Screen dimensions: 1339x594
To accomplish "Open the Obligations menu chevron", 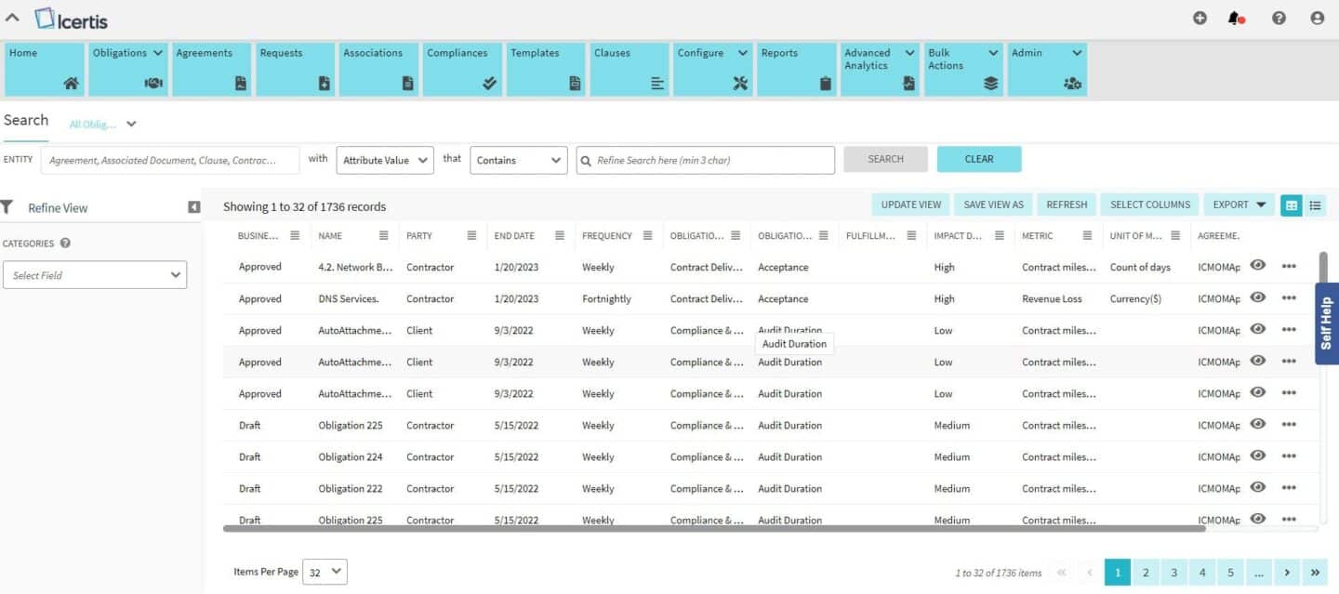I will point(155,52).
